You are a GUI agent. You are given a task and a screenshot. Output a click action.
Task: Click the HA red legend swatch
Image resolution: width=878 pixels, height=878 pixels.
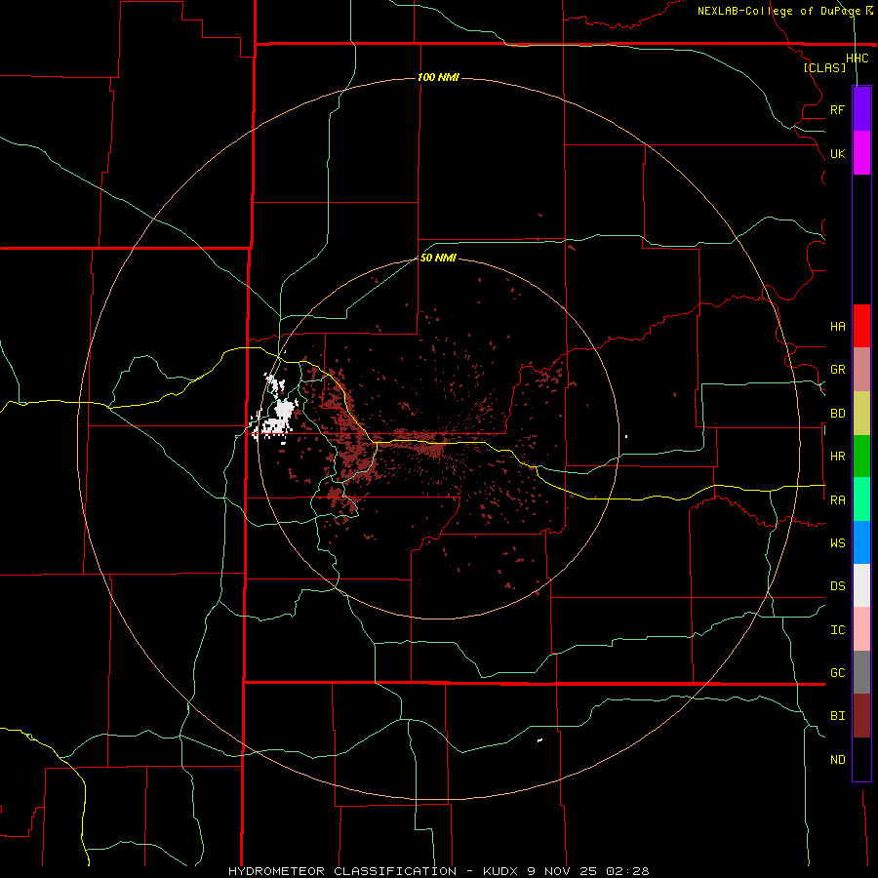pos(861,326)
